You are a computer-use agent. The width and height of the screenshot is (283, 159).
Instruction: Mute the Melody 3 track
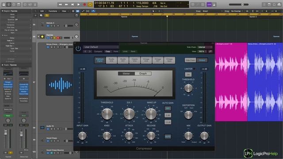[51, 26]
